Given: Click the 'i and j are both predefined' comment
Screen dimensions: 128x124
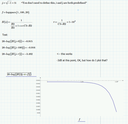Looking at the screenshot, I should pyautogui.click(x=54, y=3).
